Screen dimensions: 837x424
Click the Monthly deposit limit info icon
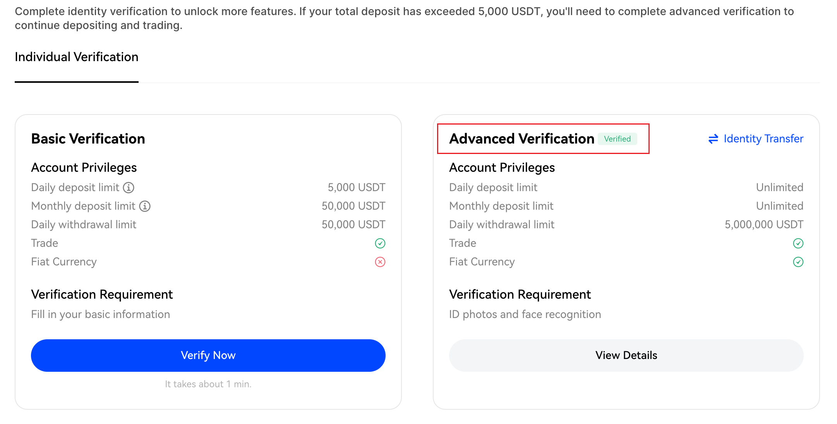145,206
